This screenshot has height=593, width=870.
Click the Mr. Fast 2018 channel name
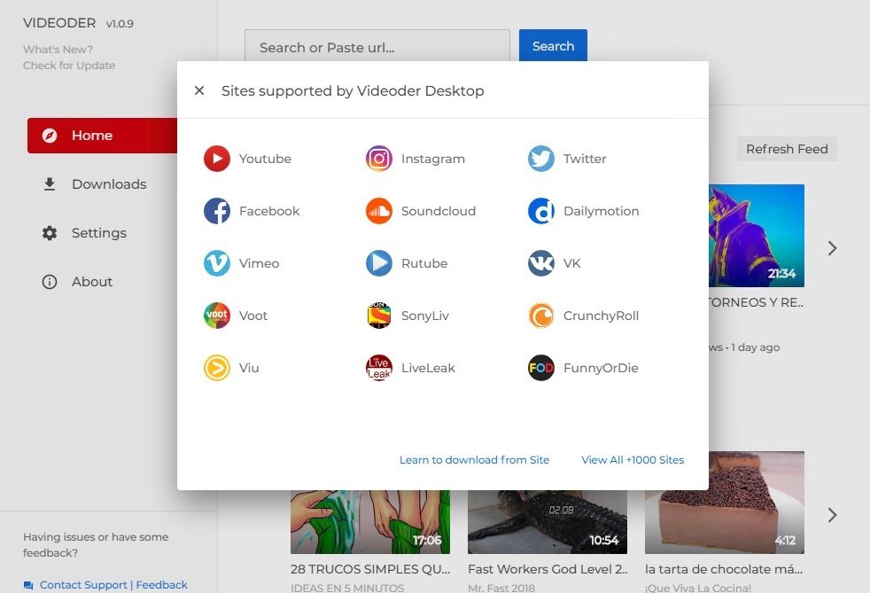pos(501,588)
